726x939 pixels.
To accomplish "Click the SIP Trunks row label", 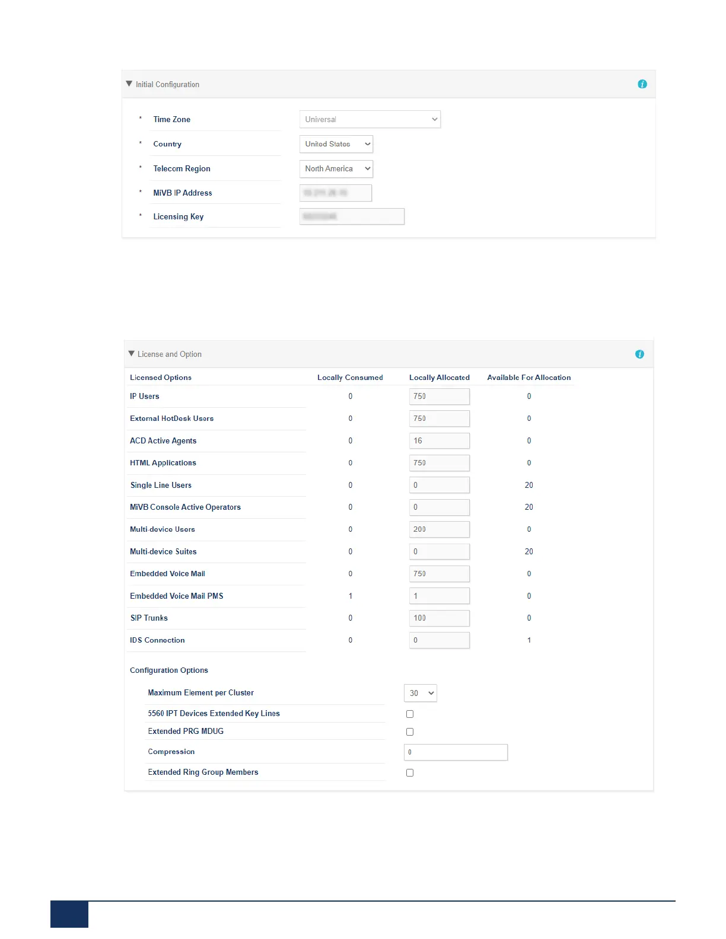I will [x=149, y=618].
